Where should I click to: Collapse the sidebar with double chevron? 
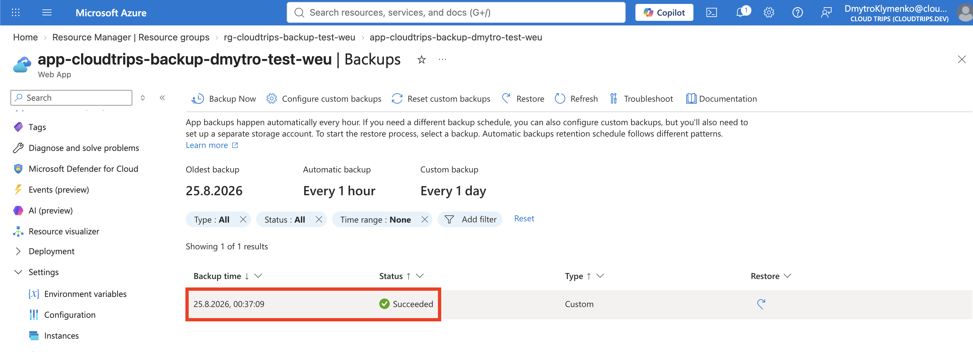point(162,98)
